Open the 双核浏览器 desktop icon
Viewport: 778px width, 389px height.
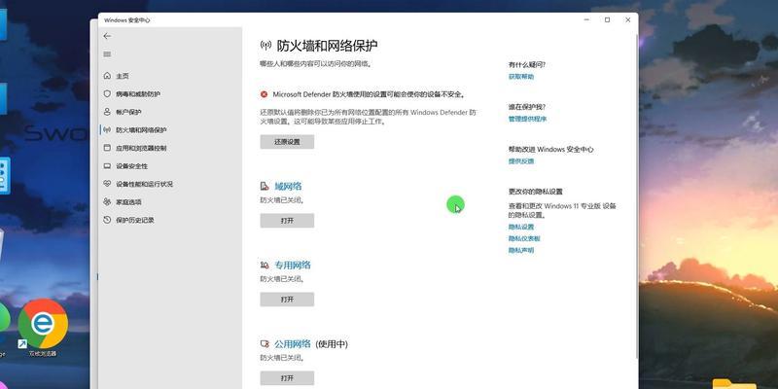(x=43, y=328)
